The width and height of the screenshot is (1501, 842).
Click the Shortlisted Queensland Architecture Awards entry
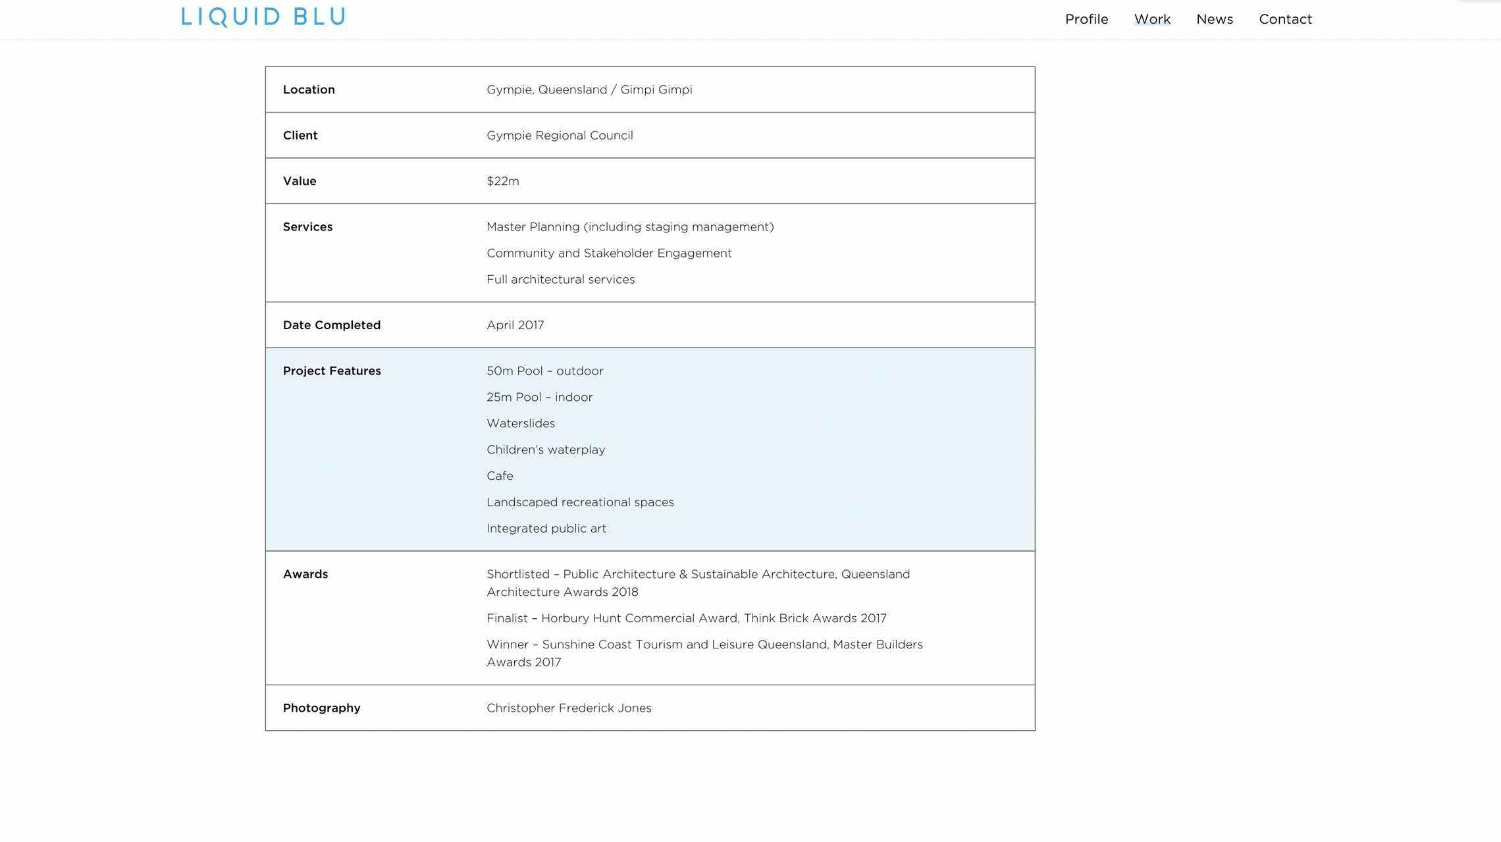[x=698, y=583]
